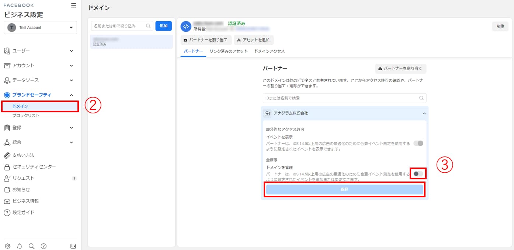The image size is (514, 250).
Task: Switch to the ドメインアクセス tab
Action: (269, 51)
